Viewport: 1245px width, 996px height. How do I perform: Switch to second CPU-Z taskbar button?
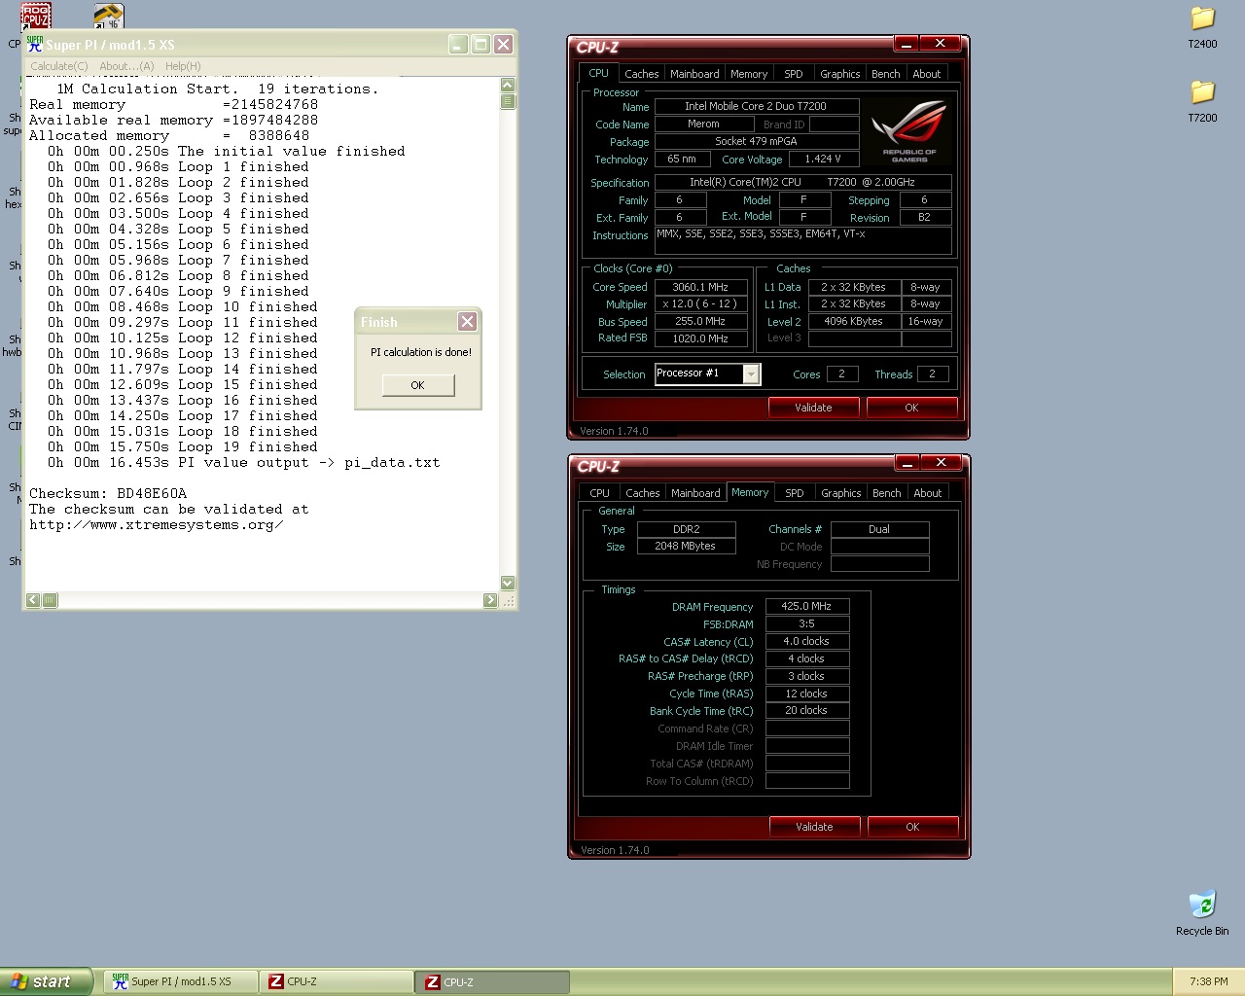point(493,981)
